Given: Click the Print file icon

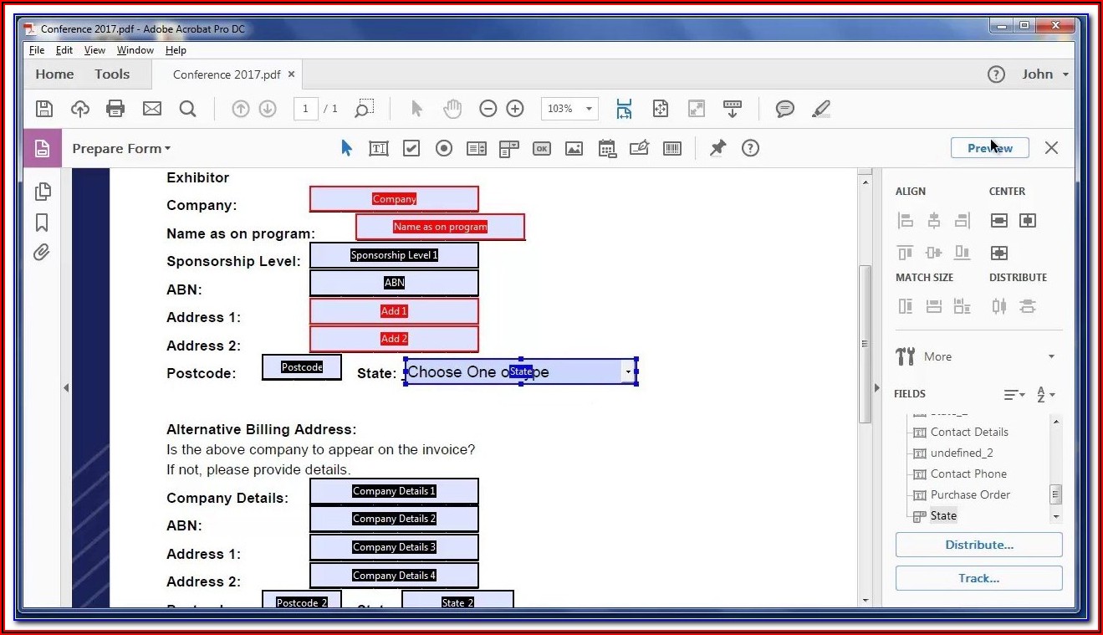Looking at the screenshot, I should pos(115,109).
